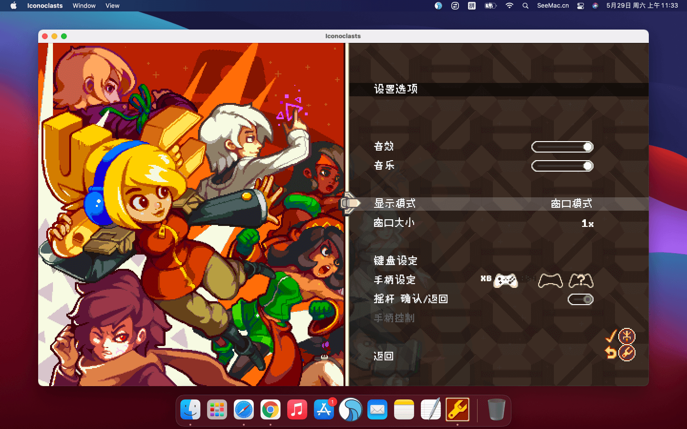Click SeeMac.cn in the menu bar
Screen dimensions: 687x429
pyautogui.click(x=553, y=6)
